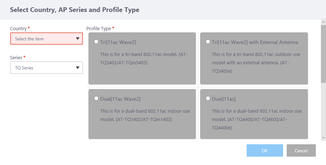Click the Country dropdown arrow icon
Viewport: 326px width, 165px height.
click(77, 39)
